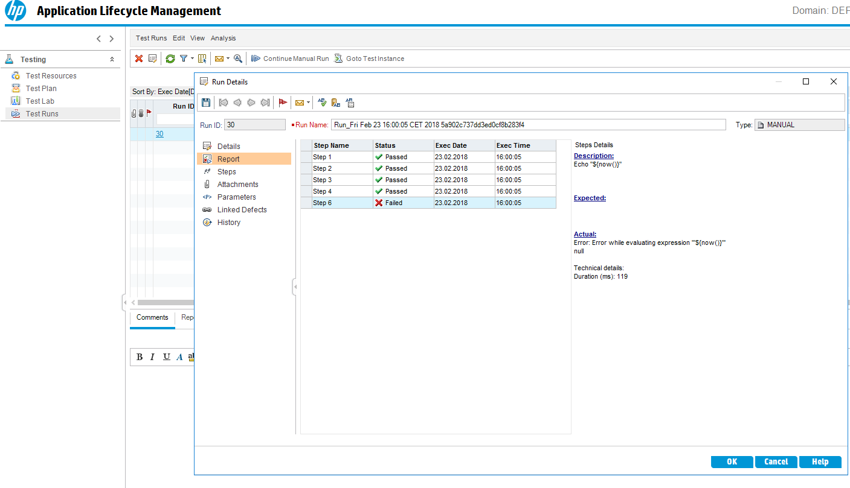This screenshot has height=488, width=850.
Task: Navigate back with the left chevron
Action: (98, 39)
